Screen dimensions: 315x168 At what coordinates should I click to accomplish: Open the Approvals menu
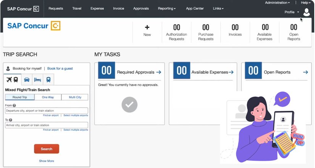tap(141, 8)
